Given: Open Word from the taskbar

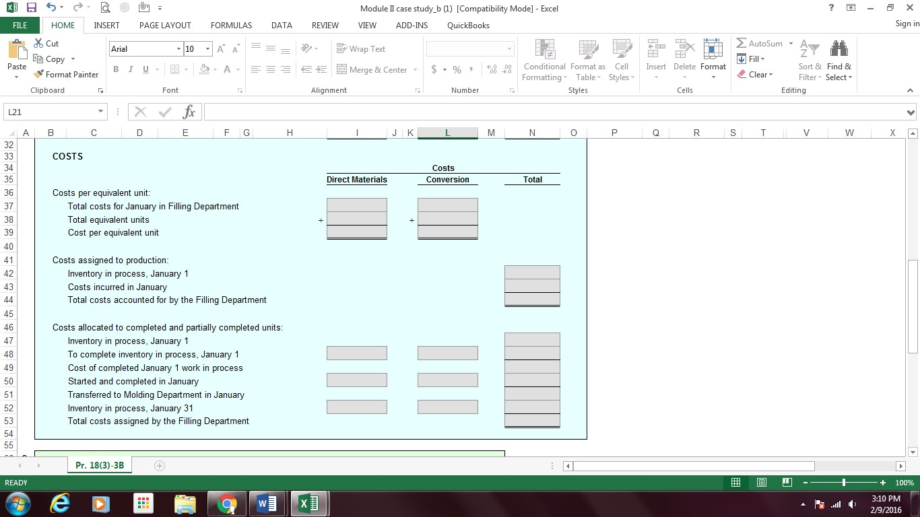Looking at the screenshot, I should click(267, 503).
